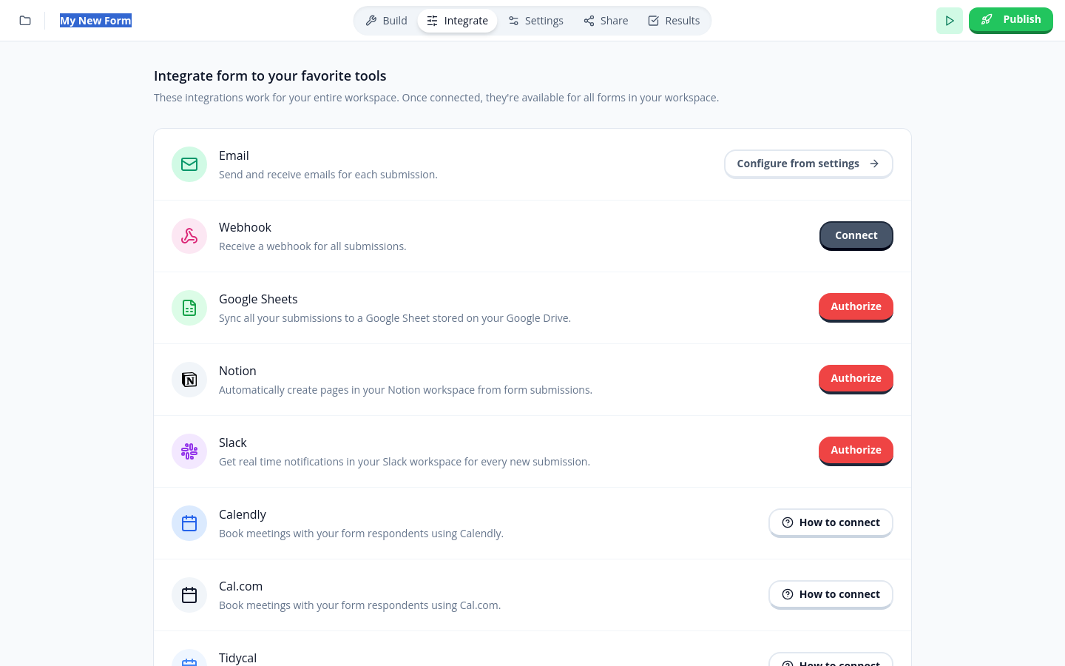This screenshot has width=1065, height=666.
Task: Select the Integrate tab
Action: (x=457, y=21)
